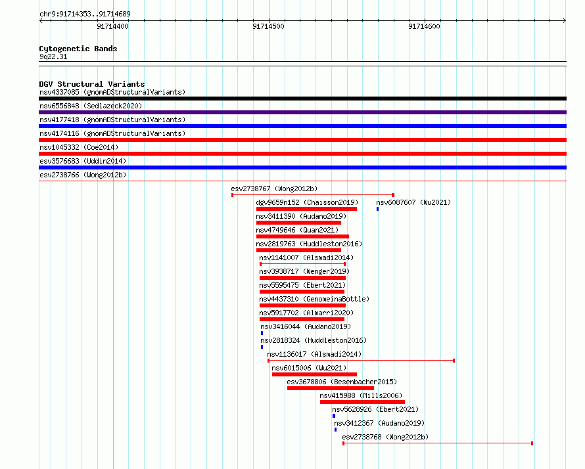
Task: Open esv2738766 (Wong2012b) variant label
Action: click(83, 175)
